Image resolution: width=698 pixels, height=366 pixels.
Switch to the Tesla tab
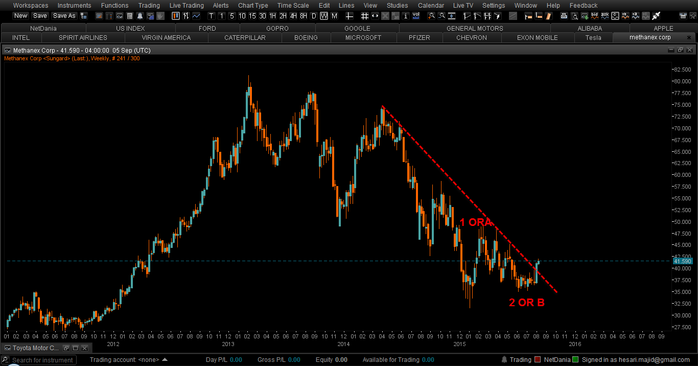tap(593, 37)
